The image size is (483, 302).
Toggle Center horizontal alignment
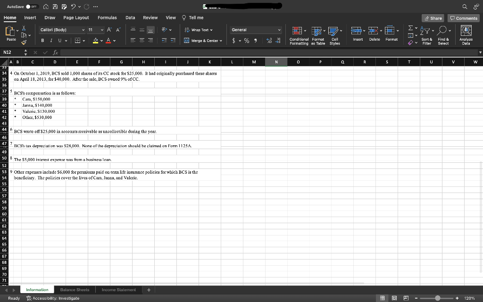click(x=142, y=41)
